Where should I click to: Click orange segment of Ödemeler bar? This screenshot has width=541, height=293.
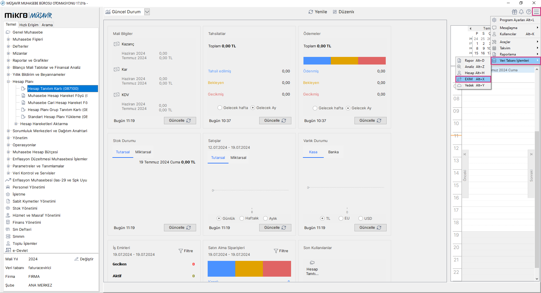(x=344, y=61)
